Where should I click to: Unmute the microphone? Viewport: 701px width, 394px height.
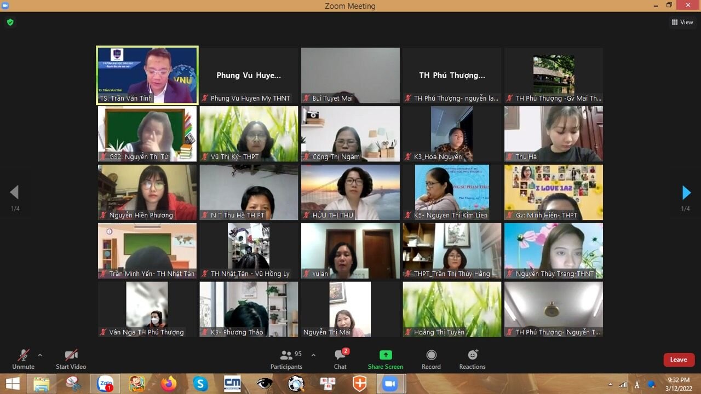click(x=23, y=360)
